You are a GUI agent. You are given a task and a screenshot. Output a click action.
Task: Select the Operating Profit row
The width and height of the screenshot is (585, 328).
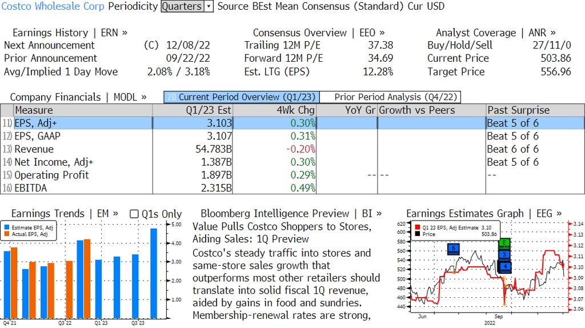[x=292, y=175]
